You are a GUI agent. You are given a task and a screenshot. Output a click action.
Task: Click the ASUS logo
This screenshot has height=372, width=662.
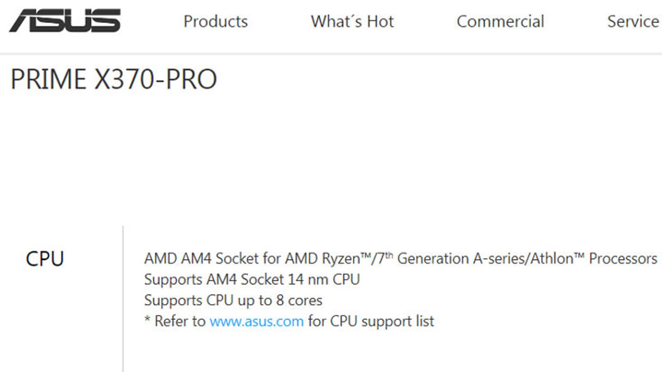[x=65, y=20]
